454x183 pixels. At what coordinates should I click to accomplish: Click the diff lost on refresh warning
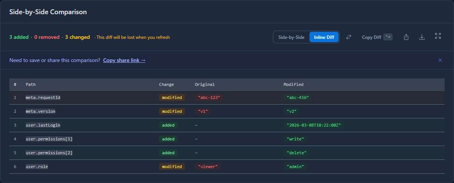[x=133, y=37]
